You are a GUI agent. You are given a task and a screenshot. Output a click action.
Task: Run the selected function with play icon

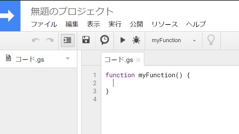point(123,40)
